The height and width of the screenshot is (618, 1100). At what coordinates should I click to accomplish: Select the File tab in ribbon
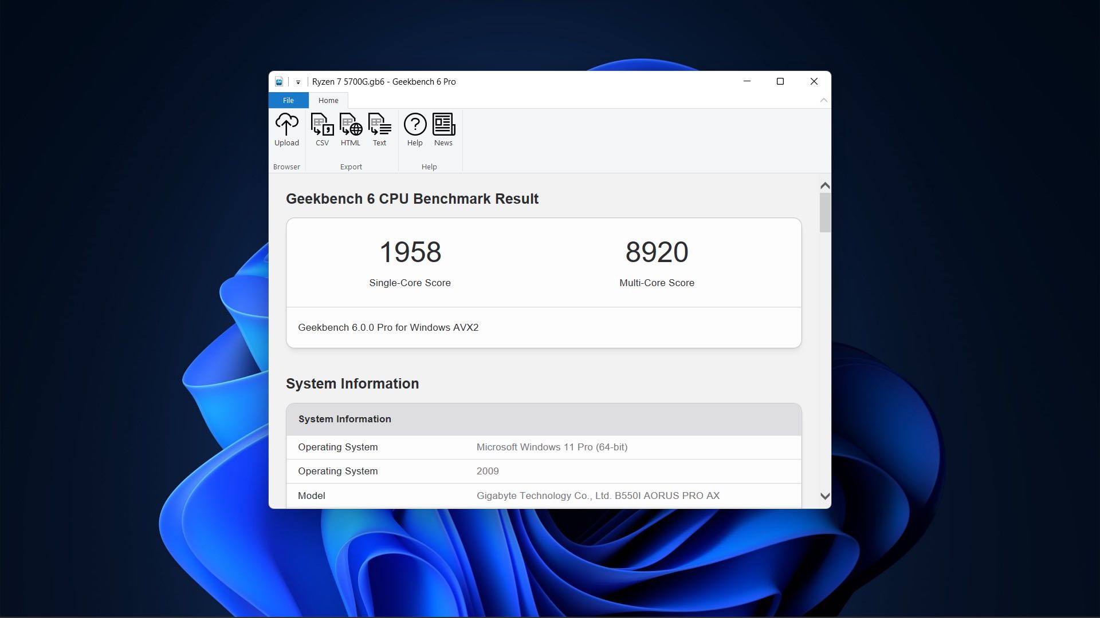click(288, 100)
